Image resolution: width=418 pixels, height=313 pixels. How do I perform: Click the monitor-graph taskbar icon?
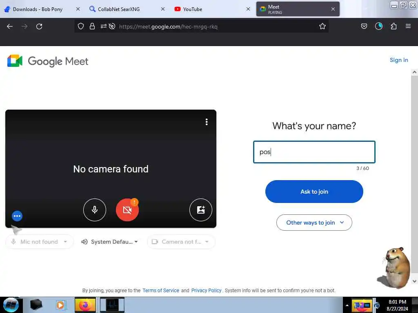tap(112, 305)
